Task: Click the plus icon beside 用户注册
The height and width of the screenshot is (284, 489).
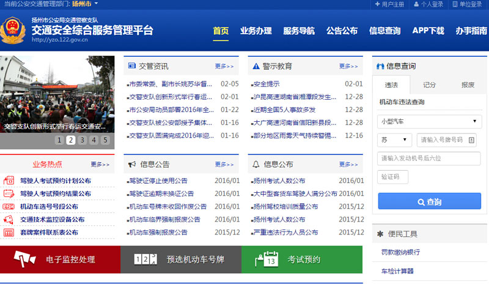Action: [377, 4]
